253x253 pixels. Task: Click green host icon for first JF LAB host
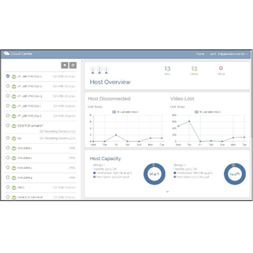[14, 77]
